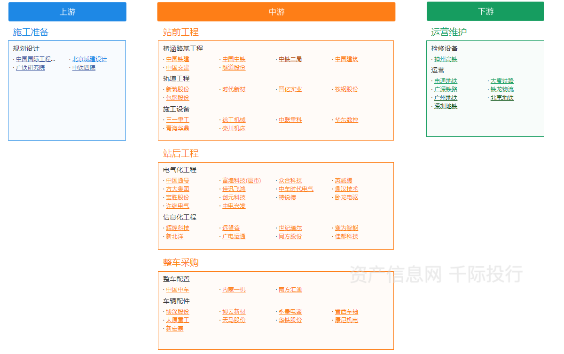
Task: Open the 秦川机床 link
Action: point(234,128)
